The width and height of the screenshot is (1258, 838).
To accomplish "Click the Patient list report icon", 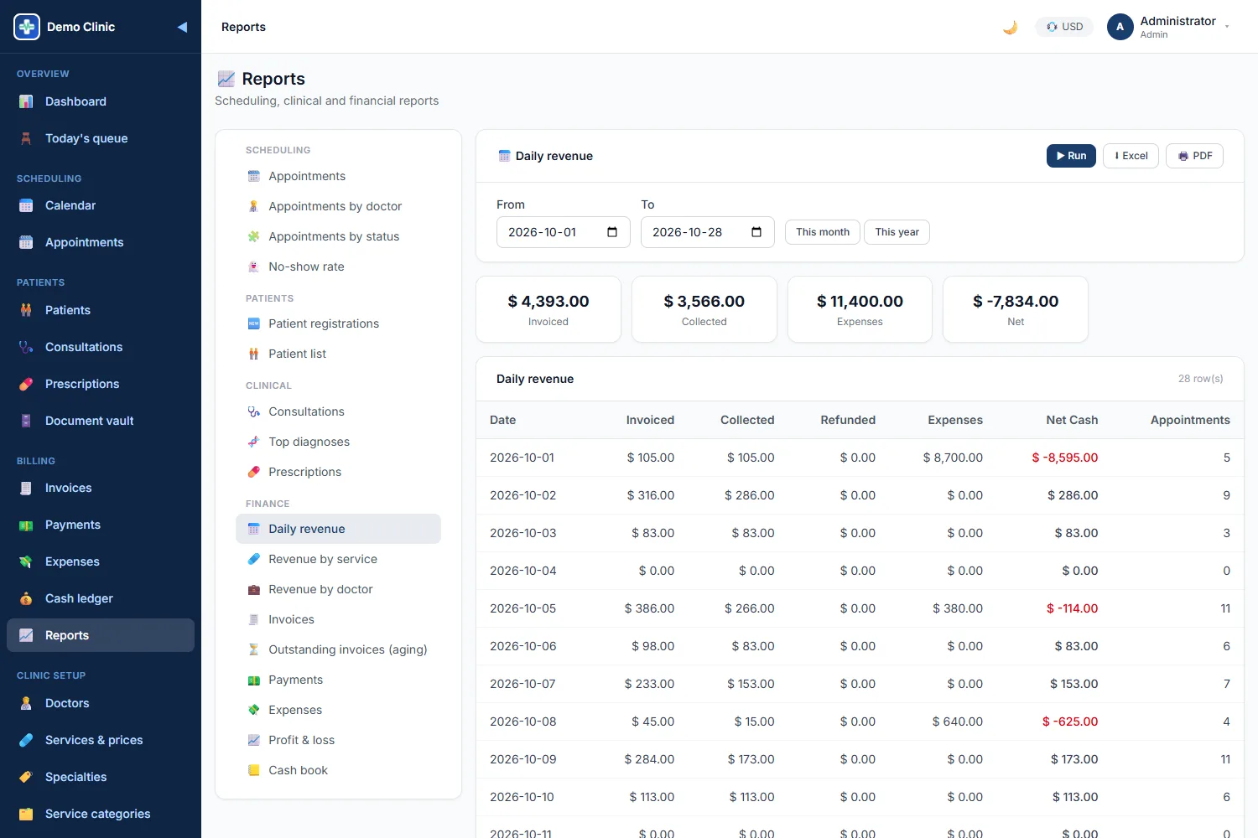I will click(x=253, y=354).
